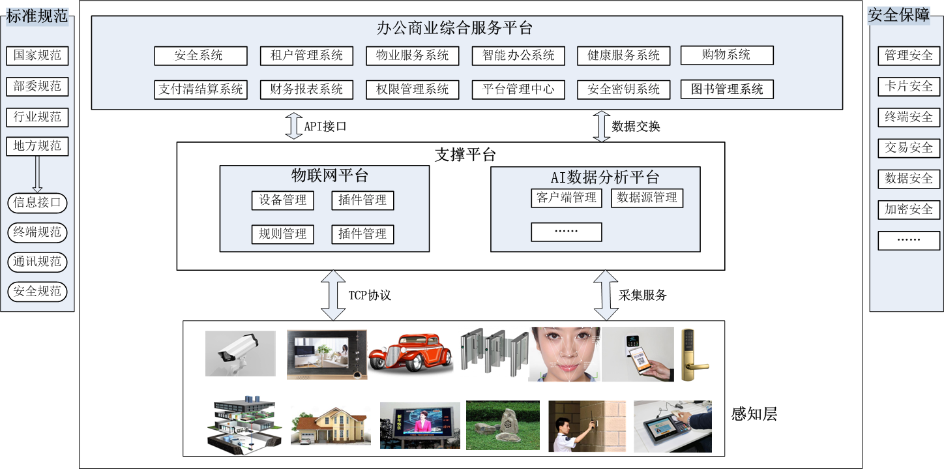Click the building model icon

(x=241, y=424)
